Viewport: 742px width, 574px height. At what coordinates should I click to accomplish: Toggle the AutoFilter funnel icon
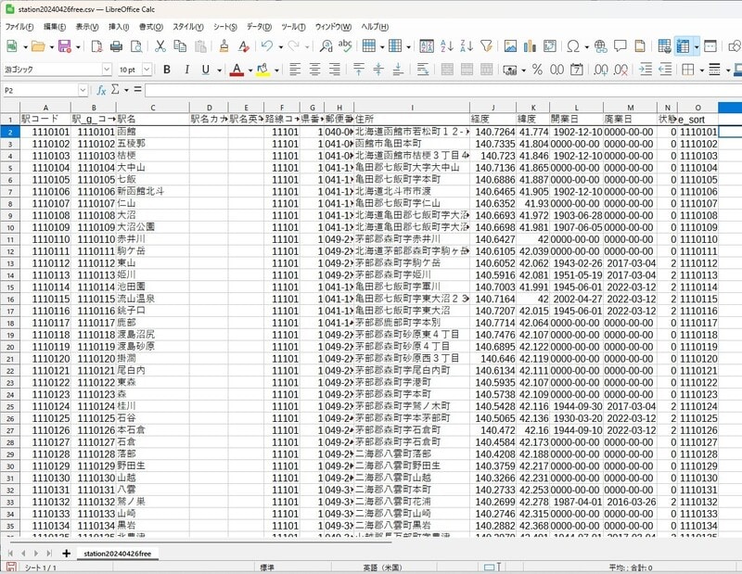coord(486,45)
